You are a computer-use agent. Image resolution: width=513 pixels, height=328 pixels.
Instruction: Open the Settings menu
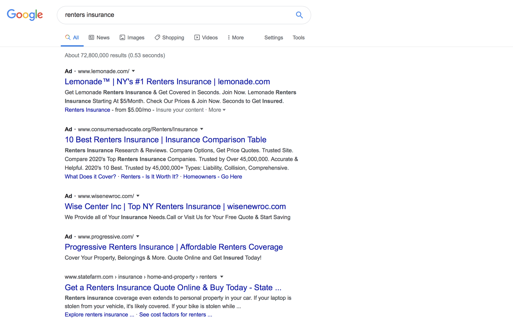[273, 37]
